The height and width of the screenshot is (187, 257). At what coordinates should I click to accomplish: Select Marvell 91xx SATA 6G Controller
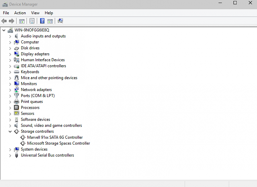[x=55, y=137]
